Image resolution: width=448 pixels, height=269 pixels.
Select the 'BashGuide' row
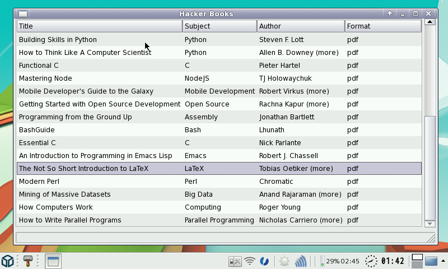click(x=219, y=130)
